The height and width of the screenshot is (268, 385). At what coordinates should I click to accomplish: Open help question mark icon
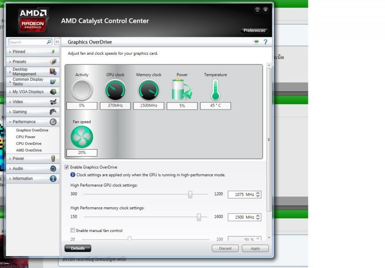[x=265, y=42]
